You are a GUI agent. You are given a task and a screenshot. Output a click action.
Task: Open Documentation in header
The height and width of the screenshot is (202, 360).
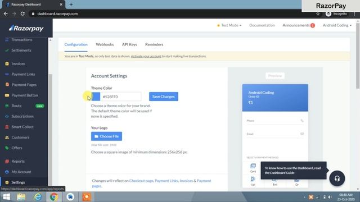pyautogui.click(x=262, y=25)
